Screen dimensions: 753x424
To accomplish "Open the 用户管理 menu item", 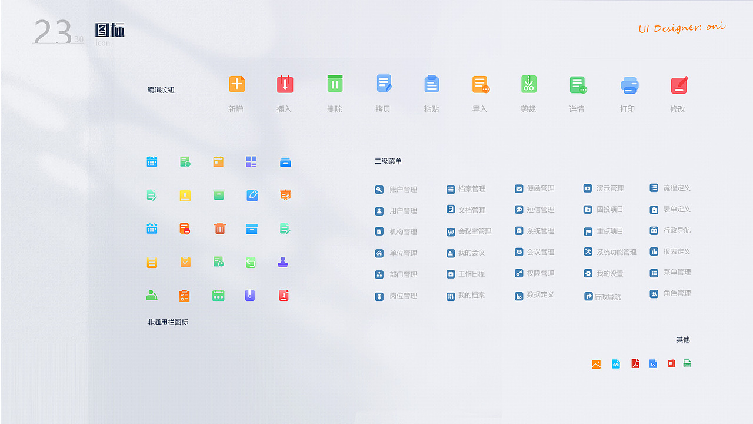I will [396, 211].
